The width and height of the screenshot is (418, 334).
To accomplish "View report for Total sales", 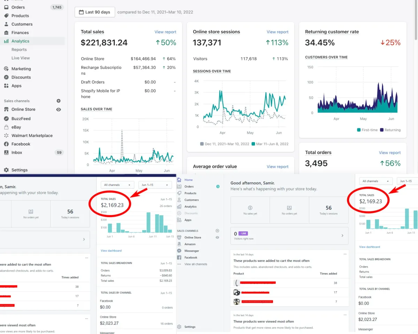I will click(x=165, y=32).
